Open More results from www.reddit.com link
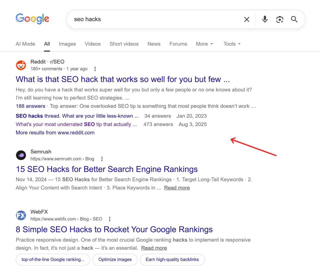Screen dimensions: 320x274 point(55,133)
